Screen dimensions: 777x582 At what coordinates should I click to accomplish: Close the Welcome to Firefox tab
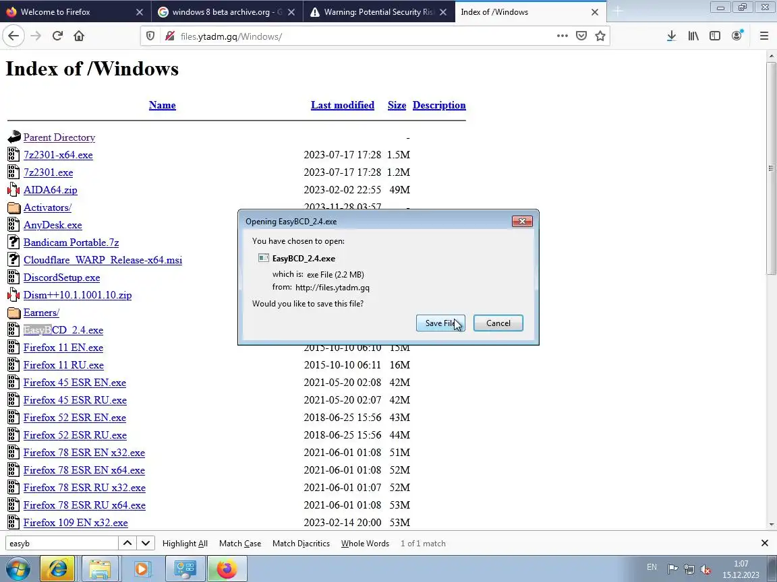click(140, 12)
